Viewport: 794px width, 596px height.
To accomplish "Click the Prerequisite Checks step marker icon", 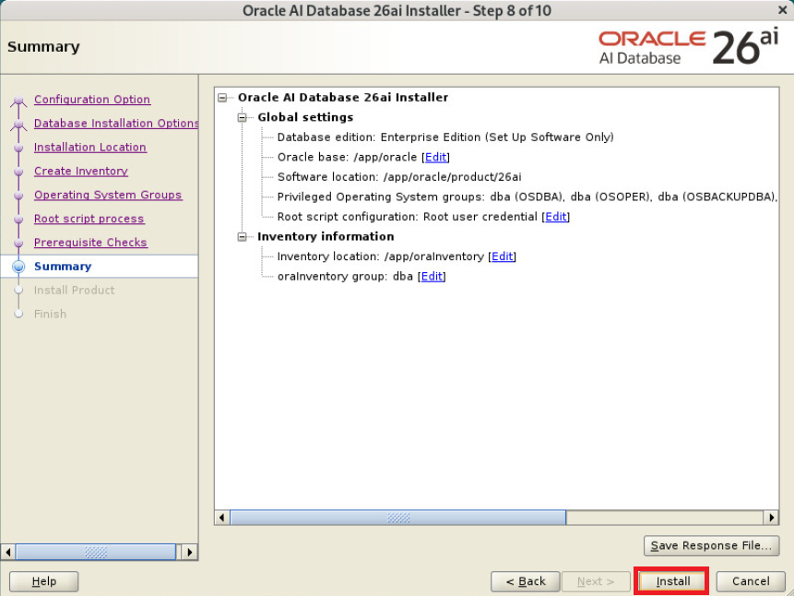I will click(18, 243).
